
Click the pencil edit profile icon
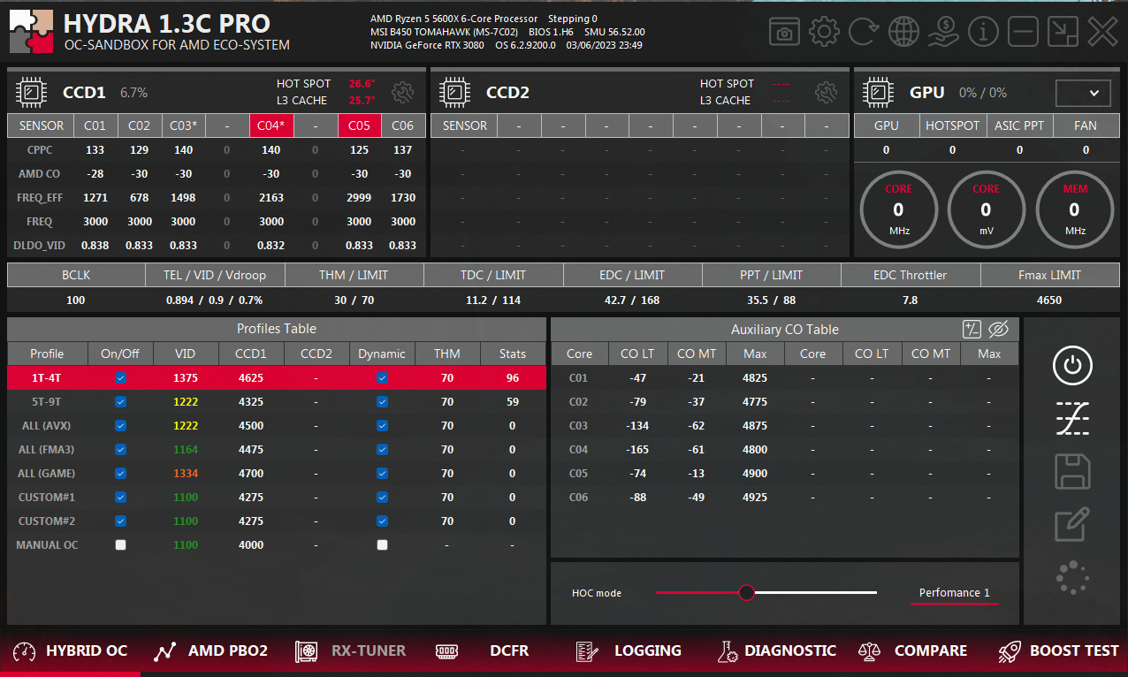tap(1072, 524)
